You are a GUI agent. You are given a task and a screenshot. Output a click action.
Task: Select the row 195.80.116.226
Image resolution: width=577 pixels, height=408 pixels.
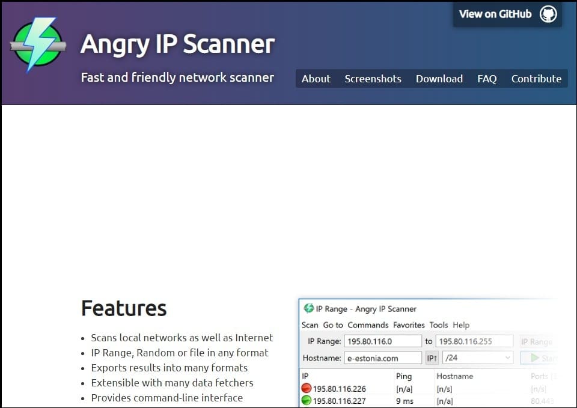tap(429, 389)
